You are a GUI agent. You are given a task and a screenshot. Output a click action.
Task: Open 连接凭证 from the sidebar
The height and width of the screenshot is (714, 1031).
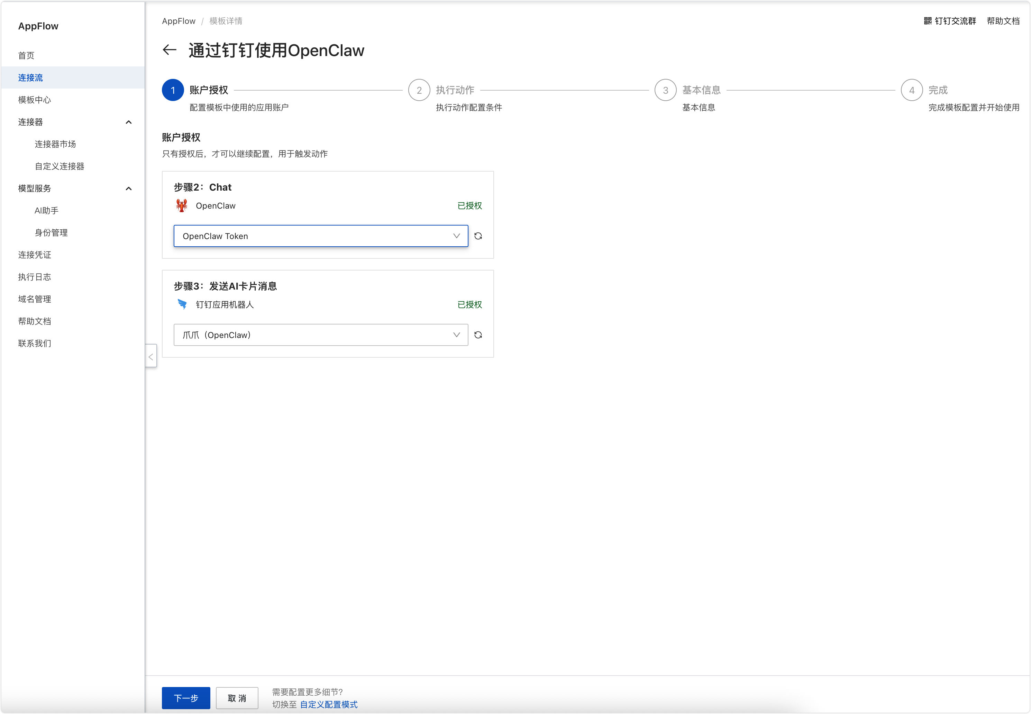click(35, 255)
